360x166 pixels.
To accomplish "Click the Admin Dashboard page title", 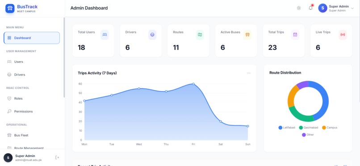I will (89, 8).
